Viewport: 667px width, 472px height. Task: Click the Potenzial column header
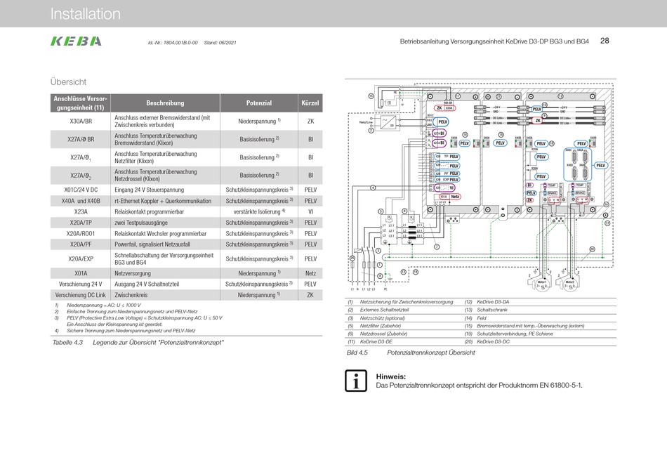click(259, 103)
